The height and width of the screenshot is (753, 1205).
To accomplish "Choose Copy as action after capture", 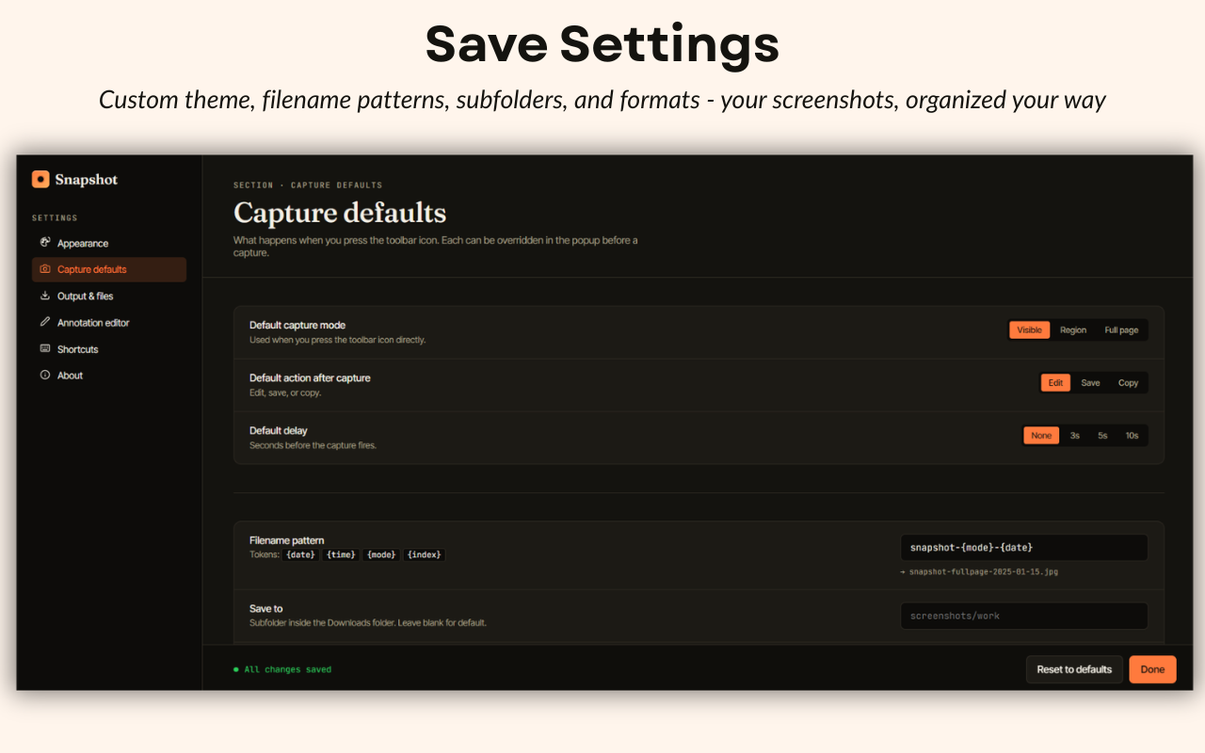I will click(x=1128, y=383).
